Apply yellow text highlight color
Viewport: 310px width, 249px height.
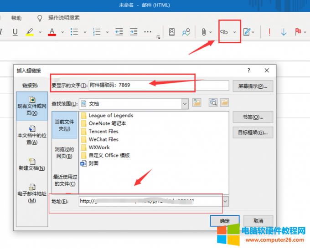pos(30,32)
